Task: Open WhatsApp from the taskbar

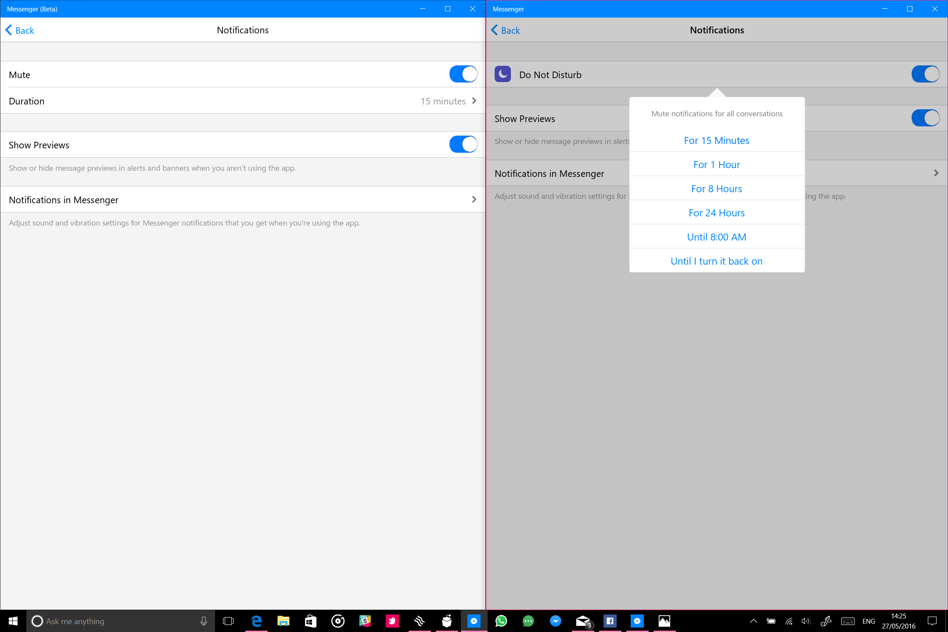Action: 501,621
